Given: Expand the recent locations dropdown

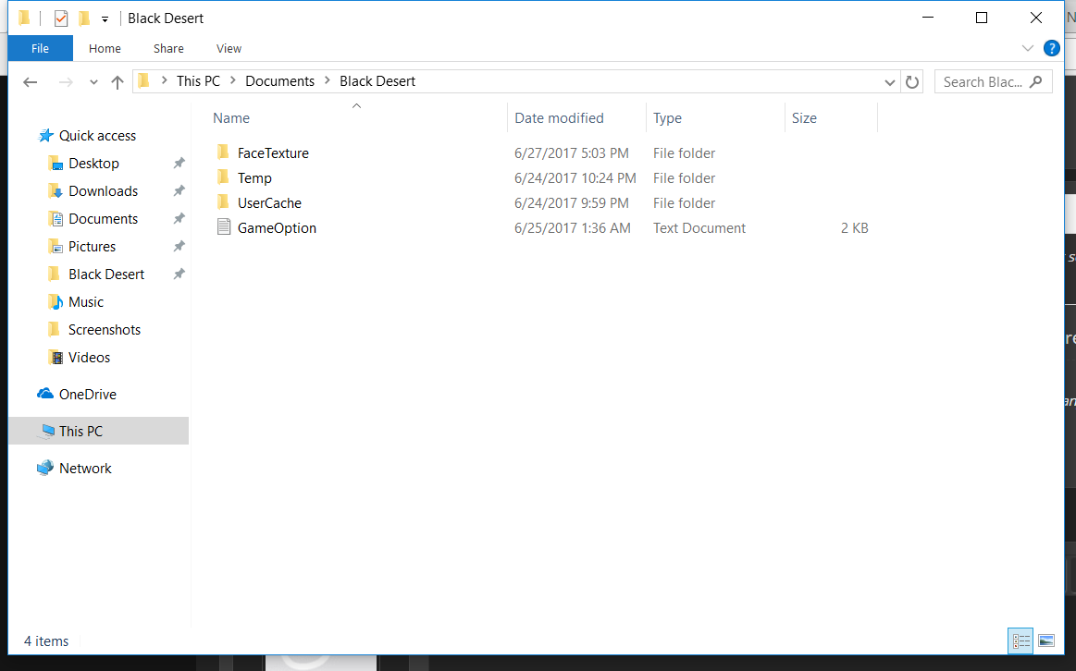Looking at the screenshot, I should pyautogui.click(x=93, y=82).
